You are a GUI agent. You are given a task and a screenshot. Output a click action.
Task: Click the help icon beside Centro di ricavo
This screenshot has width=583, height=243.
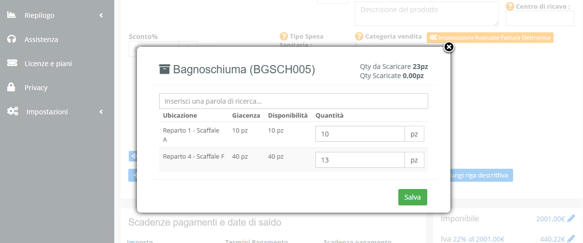(x=510, y=7)
